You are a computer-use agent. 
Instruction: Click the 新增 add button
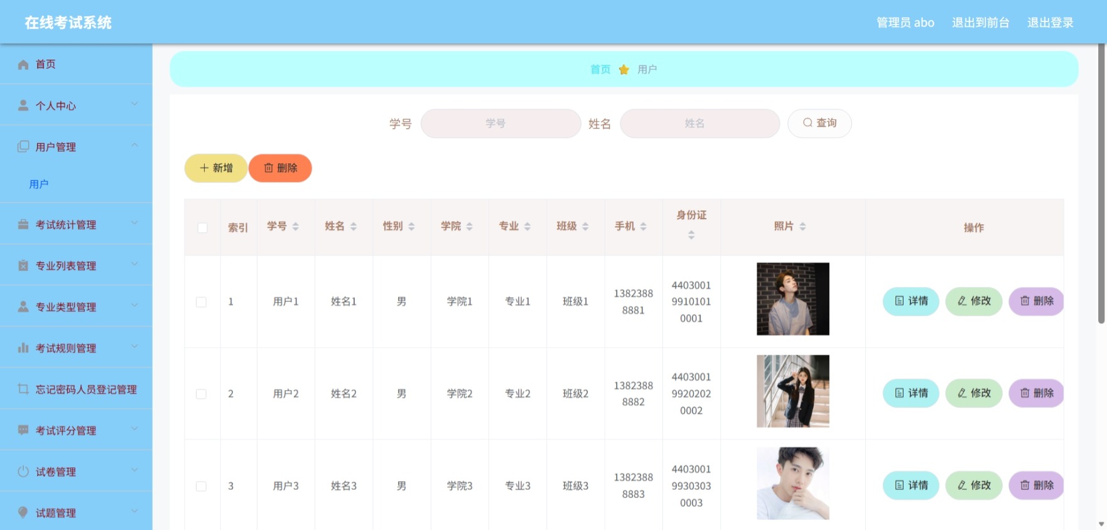[216, 168]
